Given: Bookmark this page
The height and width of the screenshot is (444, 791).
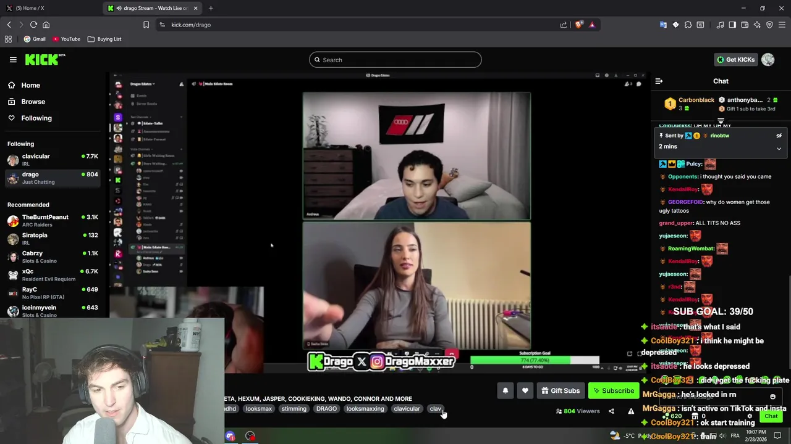Looking at the screenshot, I should tap(146, 25).
